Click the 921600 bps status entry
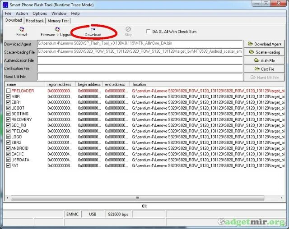 [118, 214]
